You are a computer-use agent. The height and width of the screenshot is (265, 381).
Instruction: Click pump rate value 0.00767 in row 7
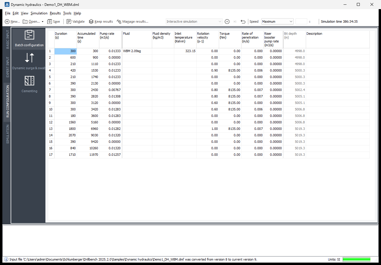[111, 90]
